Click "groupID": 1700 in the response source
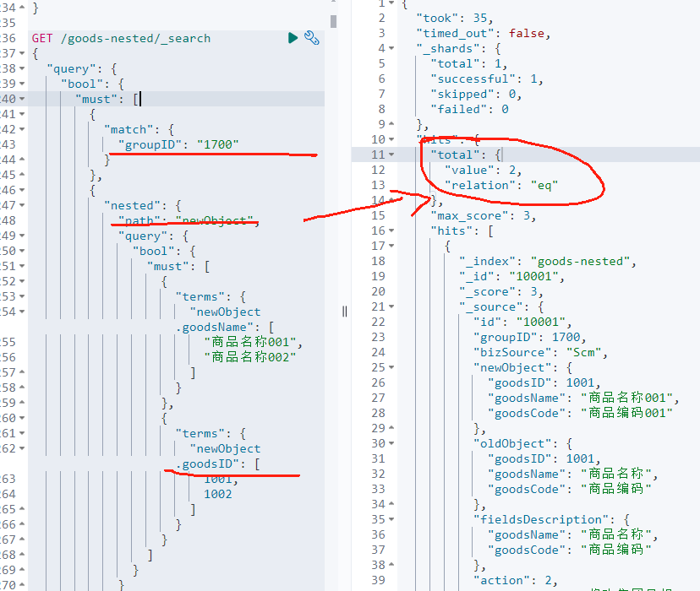This screenshot has height=591, width=700. click(x=529, y=338)
